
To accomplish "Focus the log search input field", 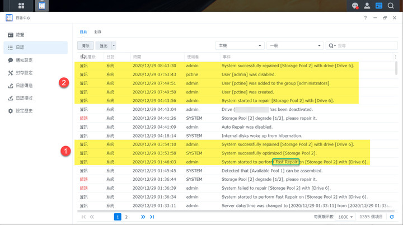I will coord(367,45).
